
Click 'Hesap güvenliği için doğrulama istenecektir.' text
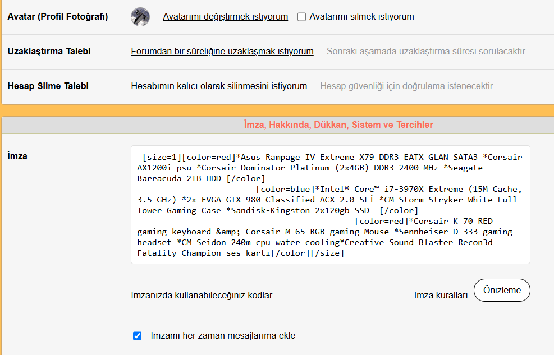[407, 86]
